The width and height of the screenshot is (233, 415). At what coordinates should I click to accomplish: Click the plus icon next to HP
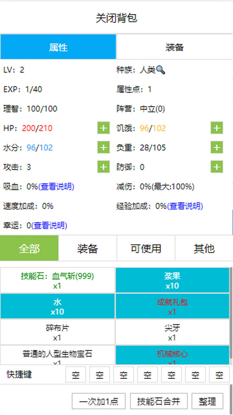pos(103,128)
